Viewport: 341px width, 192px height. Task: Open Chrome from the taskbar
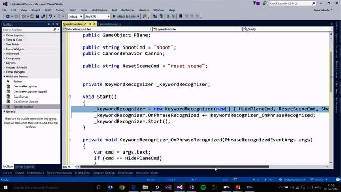(122, 187)
